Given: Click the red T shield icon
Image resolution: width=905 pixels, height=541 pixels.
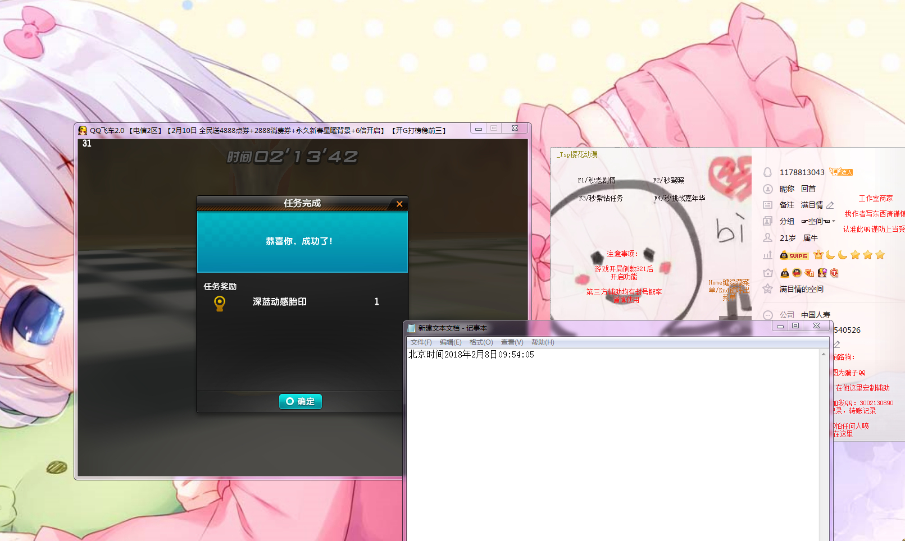Looking at the screenshot, I should [x=834, y=273].
